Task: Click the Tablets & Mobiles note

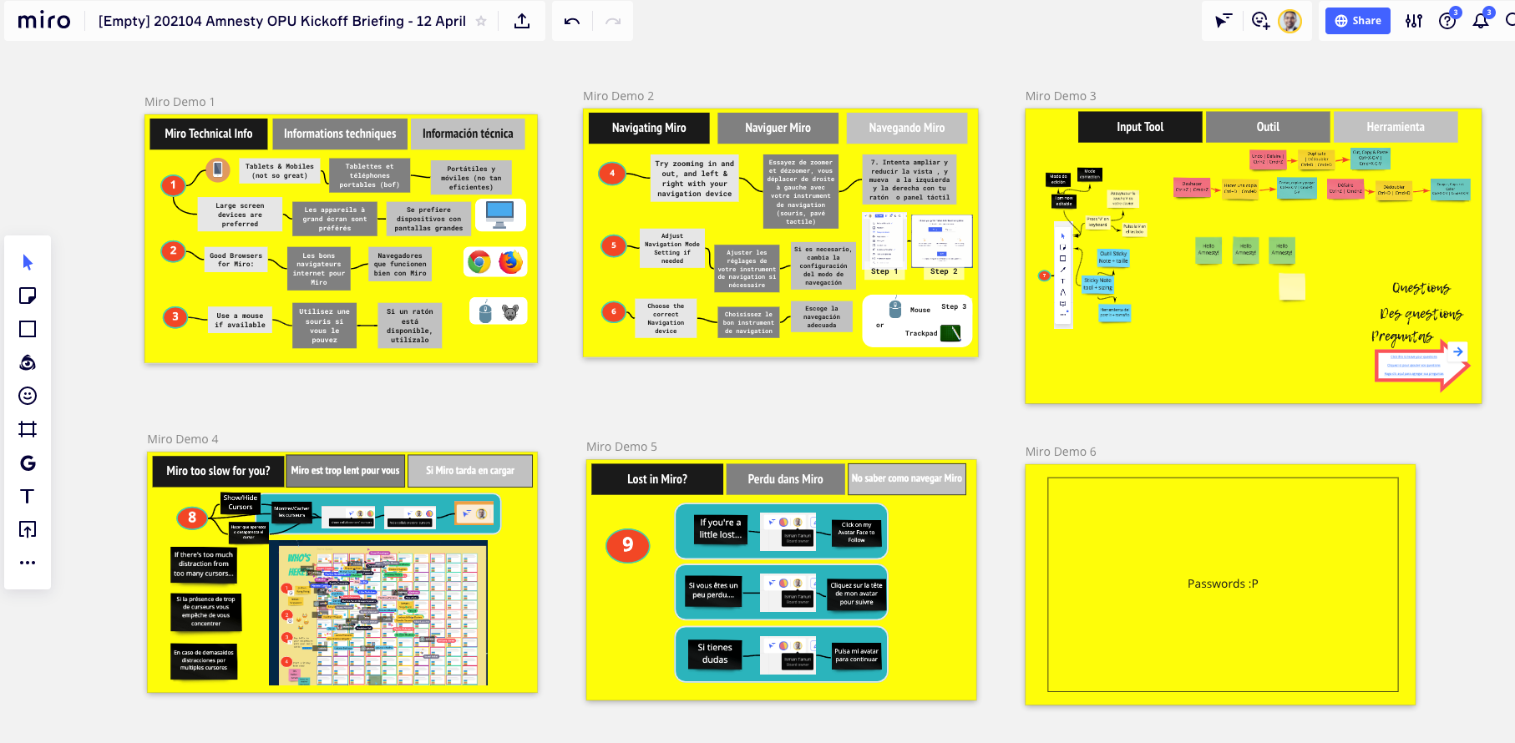Action: click(x=279, y=170)
